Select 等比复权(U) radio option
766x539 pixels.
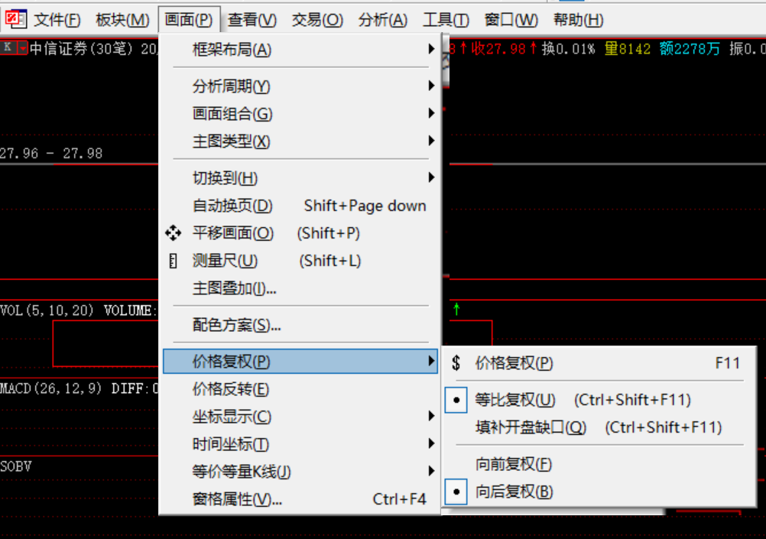[x=599, y=400]
